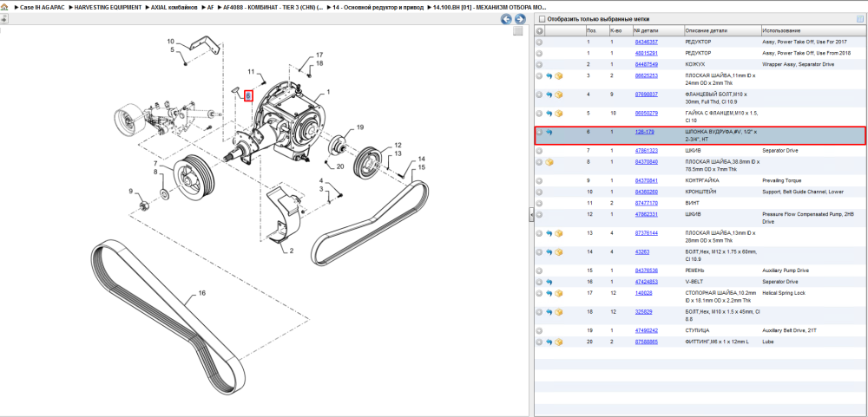Open breadcrumb 'HARVESTING EQUIPMENT'
868x417 pixels.
[x=108, y=8]
